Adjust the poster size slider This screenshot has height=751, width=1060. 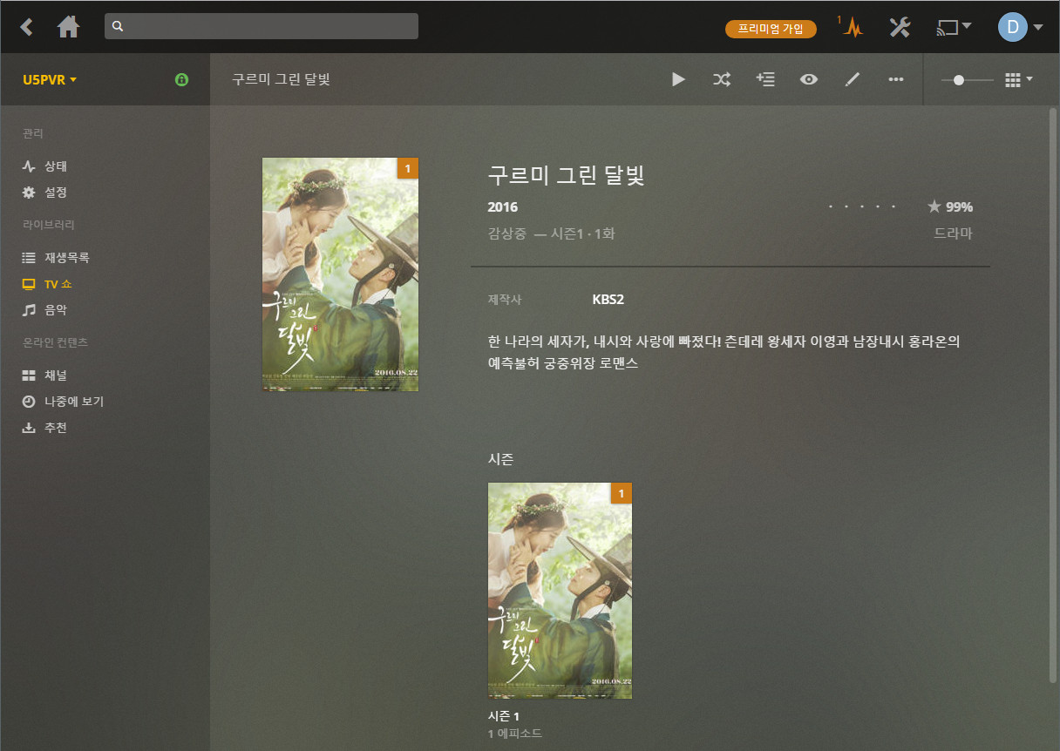tap(967, 79)
